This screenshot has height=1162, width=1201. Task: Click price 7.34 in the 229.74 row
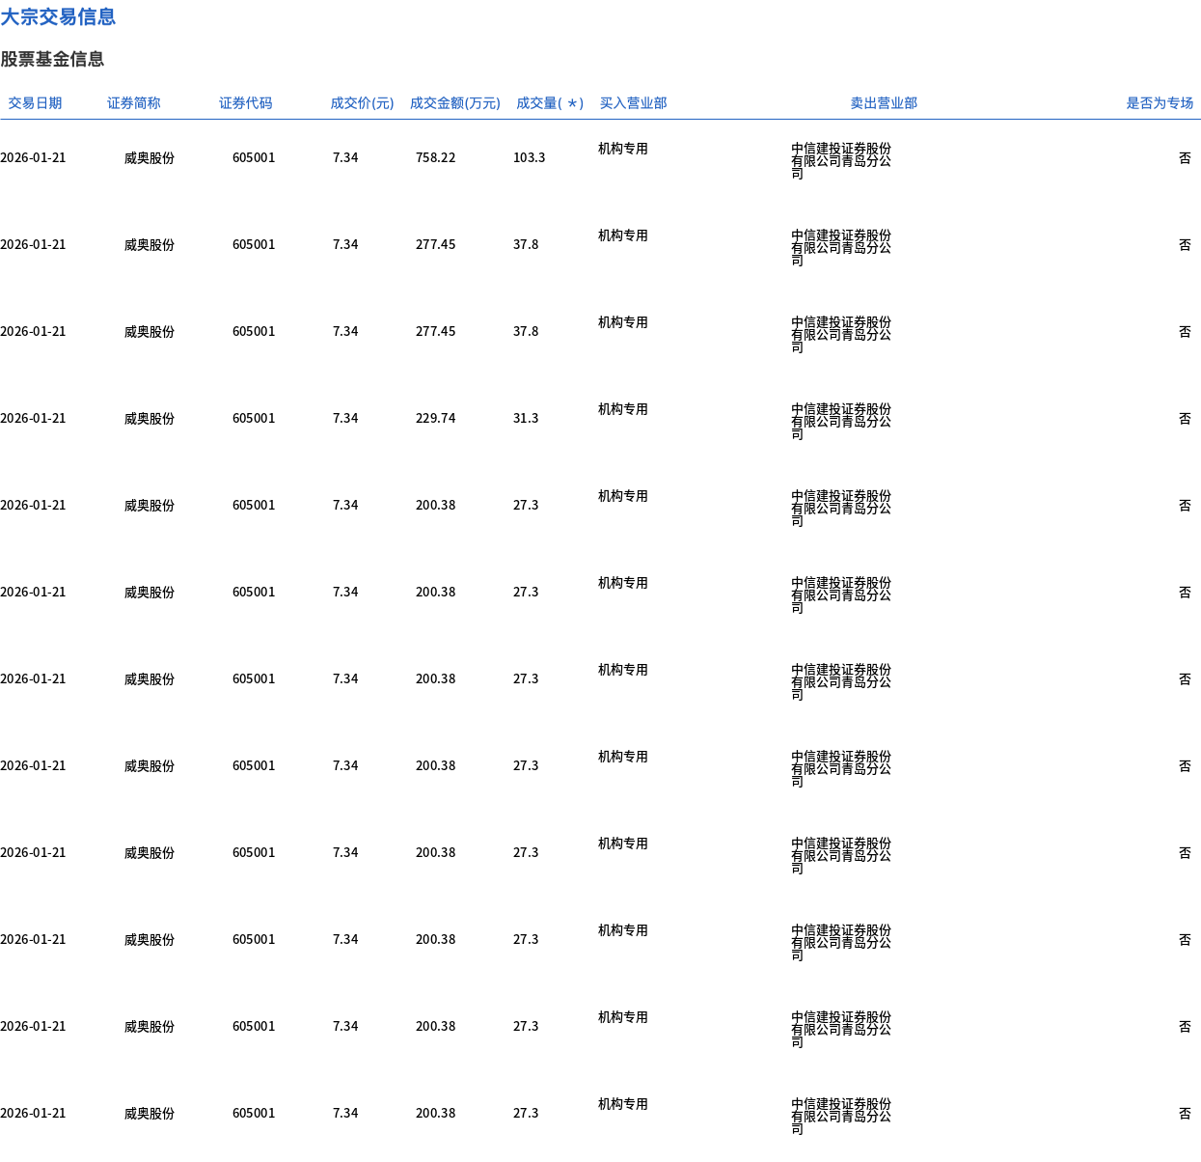(345, 419)
